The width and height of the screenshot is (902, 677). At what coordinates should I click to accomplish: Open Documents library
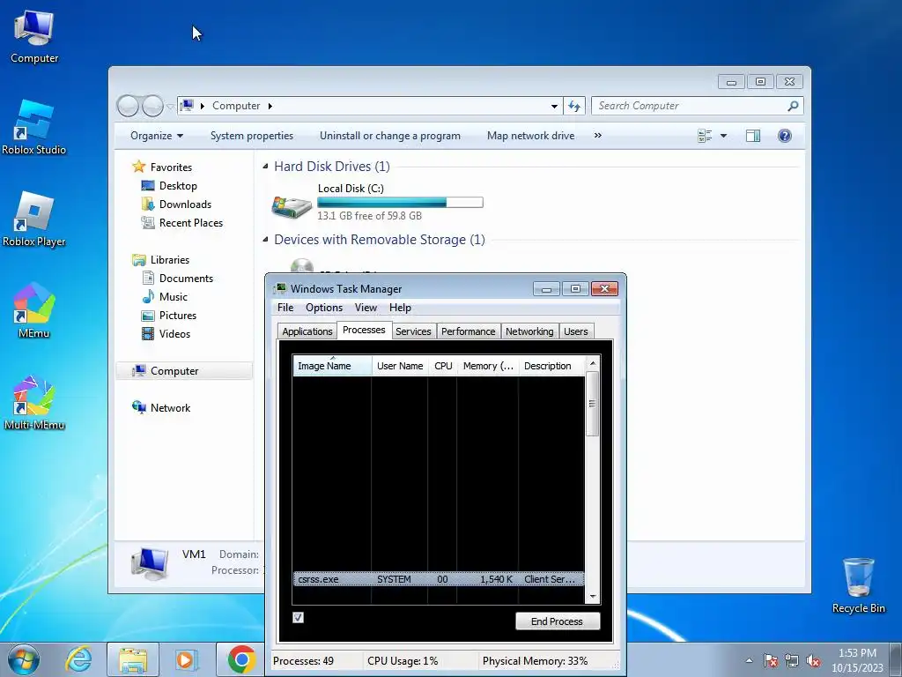(186, 278)
